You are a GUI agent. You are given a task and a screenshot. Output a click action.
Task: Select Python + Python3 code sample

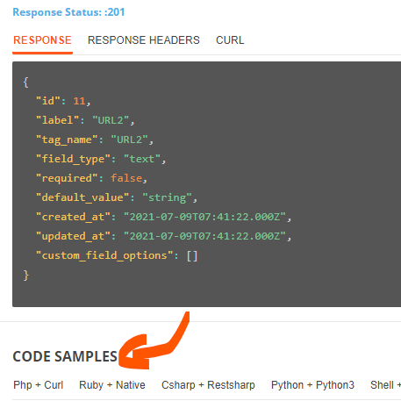pyautogui.click(x=312, y=385)
